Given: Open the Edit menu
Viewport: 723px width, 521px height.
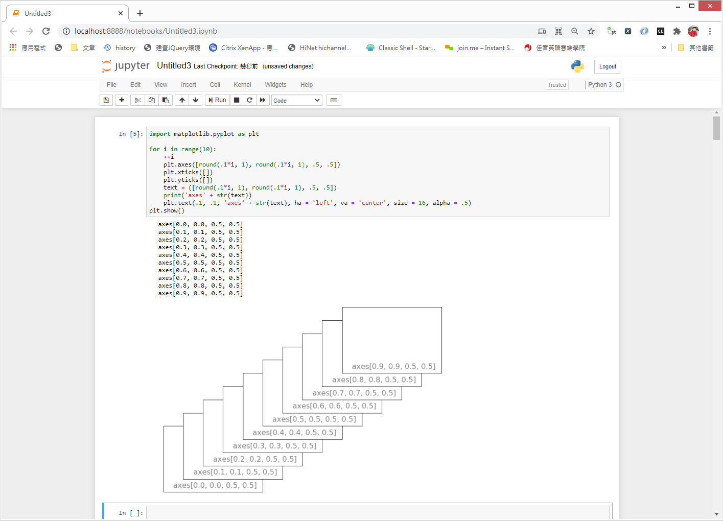Looking at the screenshot, I should point(135,85).
